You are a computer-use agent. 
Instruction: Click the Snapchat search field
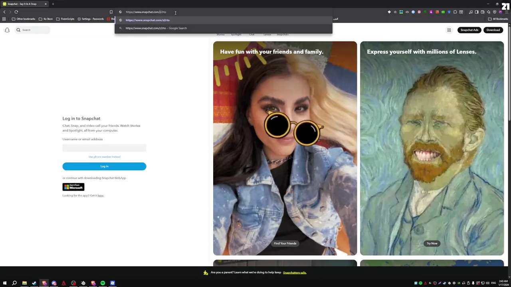coord(33,30)
